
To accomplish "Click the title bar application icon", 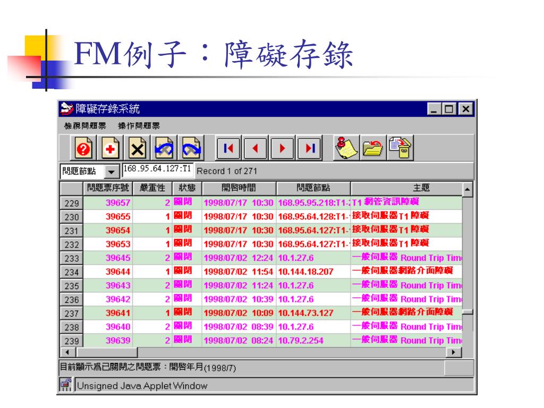I will pos(66,109).
